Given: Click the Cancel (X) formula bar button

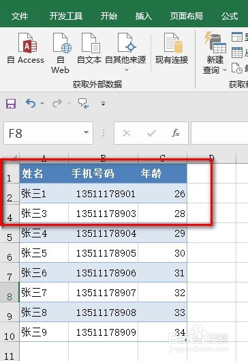Looking at the screenshot, I should point(127,133).
